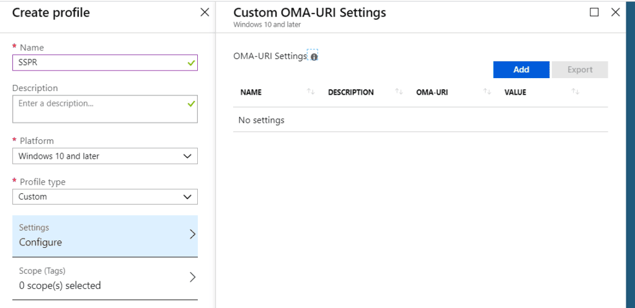Expand the Settings Configure chevron
Viewport: 635px width, 308px height.
[x=193, y=234]
